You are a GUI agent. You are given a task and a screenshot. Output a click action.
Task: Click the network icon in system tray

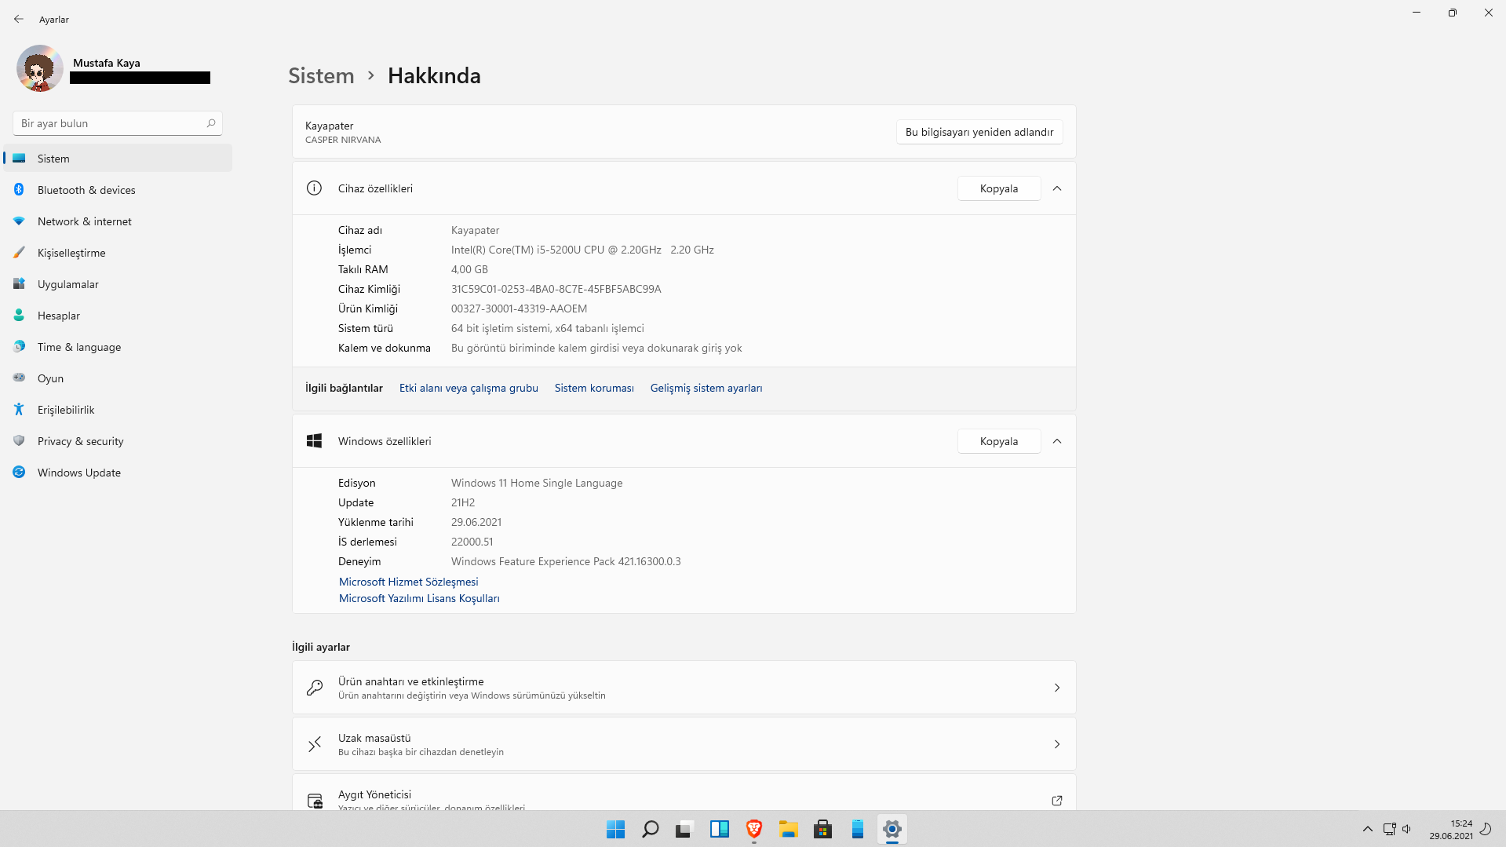tap(1389, 829)
